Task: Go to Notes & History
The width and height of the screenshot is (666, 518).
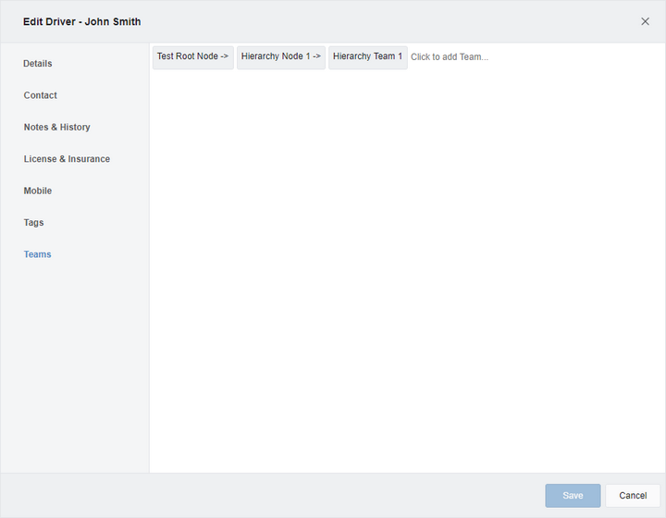Action: point(57,128)
